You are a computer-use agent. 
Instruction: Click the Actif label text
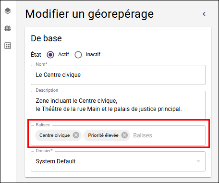63,54
